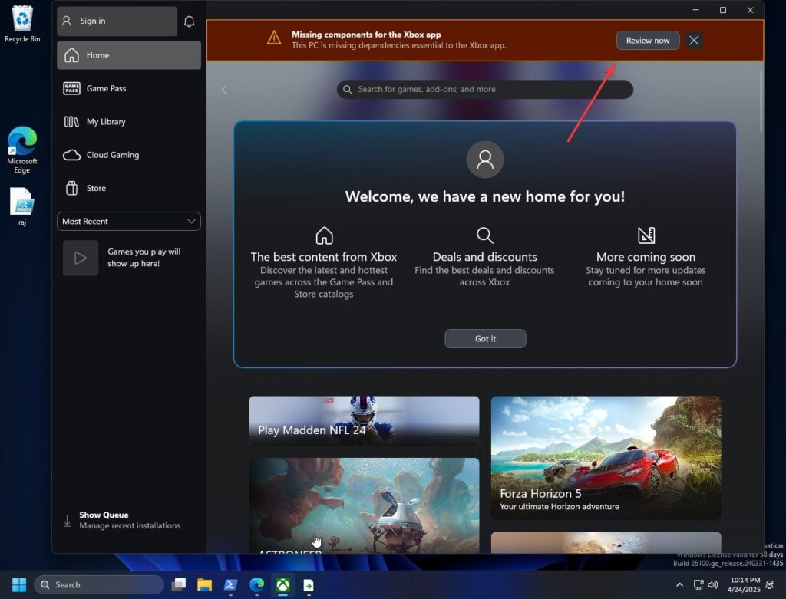The image size is (786, 599).
Task: Click the download arrow icon by Show Queue
Action: (68, 521)
